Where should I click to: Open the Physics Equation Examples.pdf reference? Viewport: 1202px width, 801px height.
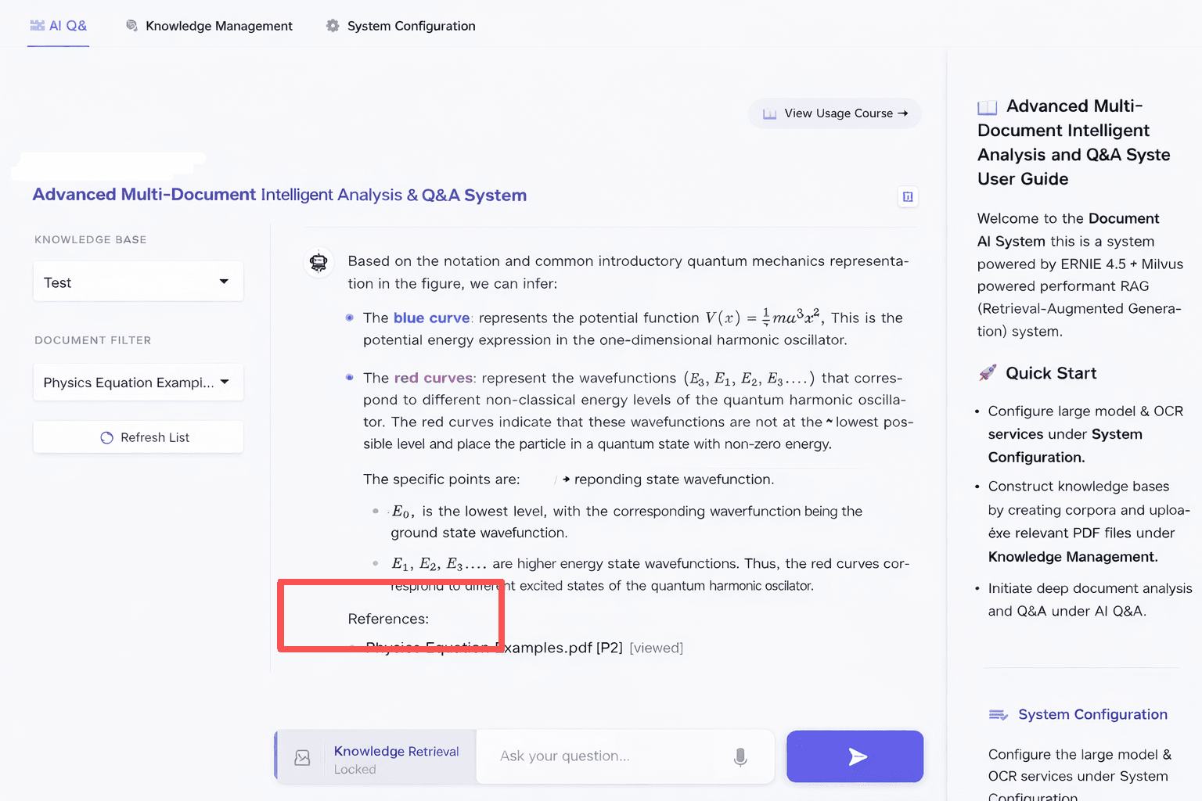(x=548, y=648)
